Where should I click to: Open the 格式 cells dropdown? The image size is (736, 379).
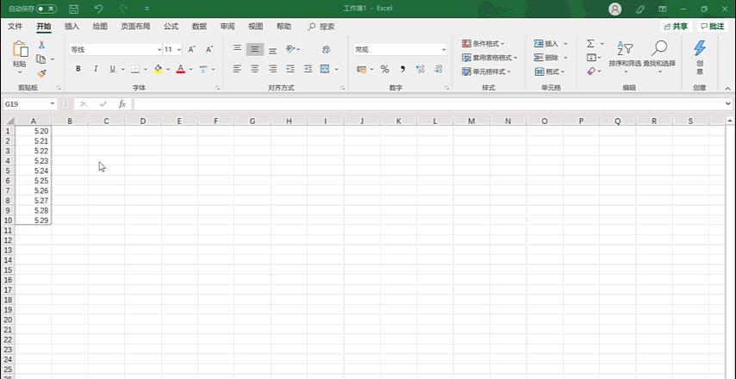coord(549,71)
